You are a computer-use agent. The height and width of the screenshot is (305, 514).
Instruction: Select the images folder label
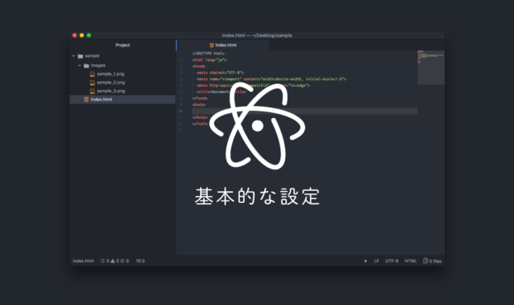[x=98, y=66]
